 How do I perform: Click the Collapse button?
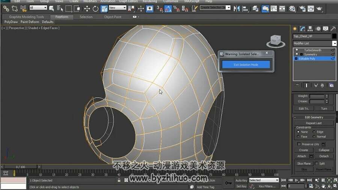(324, 150)
